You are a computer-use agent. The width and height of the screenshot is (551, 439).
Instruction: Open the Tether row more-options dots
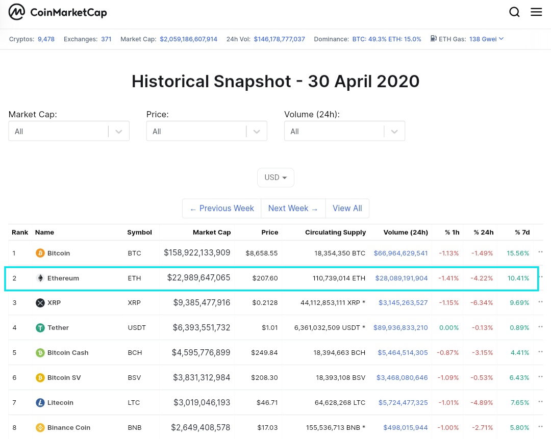[x=540, y=327]
